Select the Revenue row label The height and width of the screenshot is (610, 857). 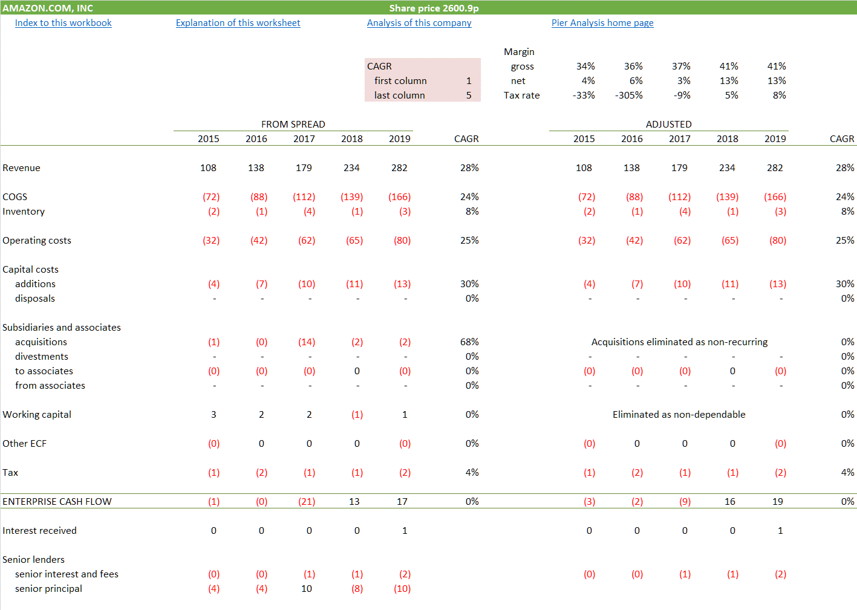(21, 168)
